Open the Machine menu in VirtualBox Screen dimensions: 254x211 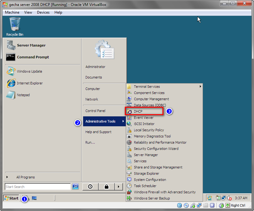(x=12, y=12)
